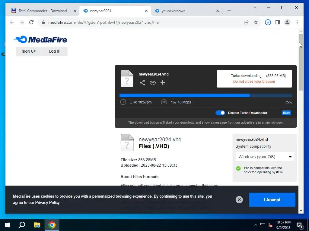Switch to the youneverdown tab
Image resolution: width=309 pixels, height=231 pixels.
point(186,11)
